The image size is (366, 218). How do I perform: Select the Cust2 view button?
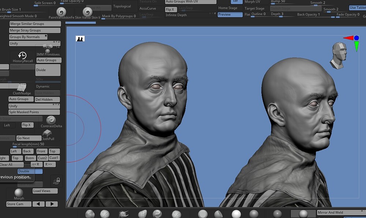point(43,158)
